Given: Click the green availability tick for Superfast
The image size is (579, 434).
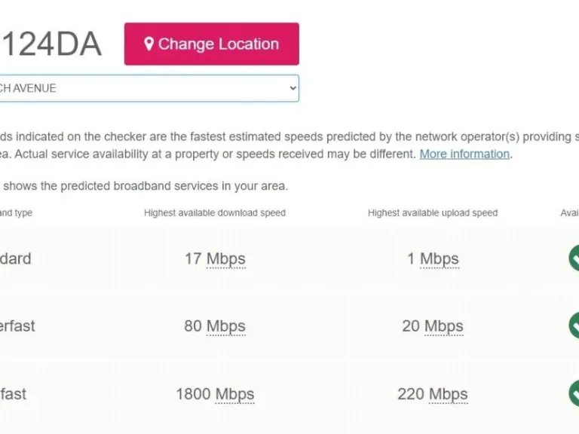Looking at the screenshot, I should point(574,325).
